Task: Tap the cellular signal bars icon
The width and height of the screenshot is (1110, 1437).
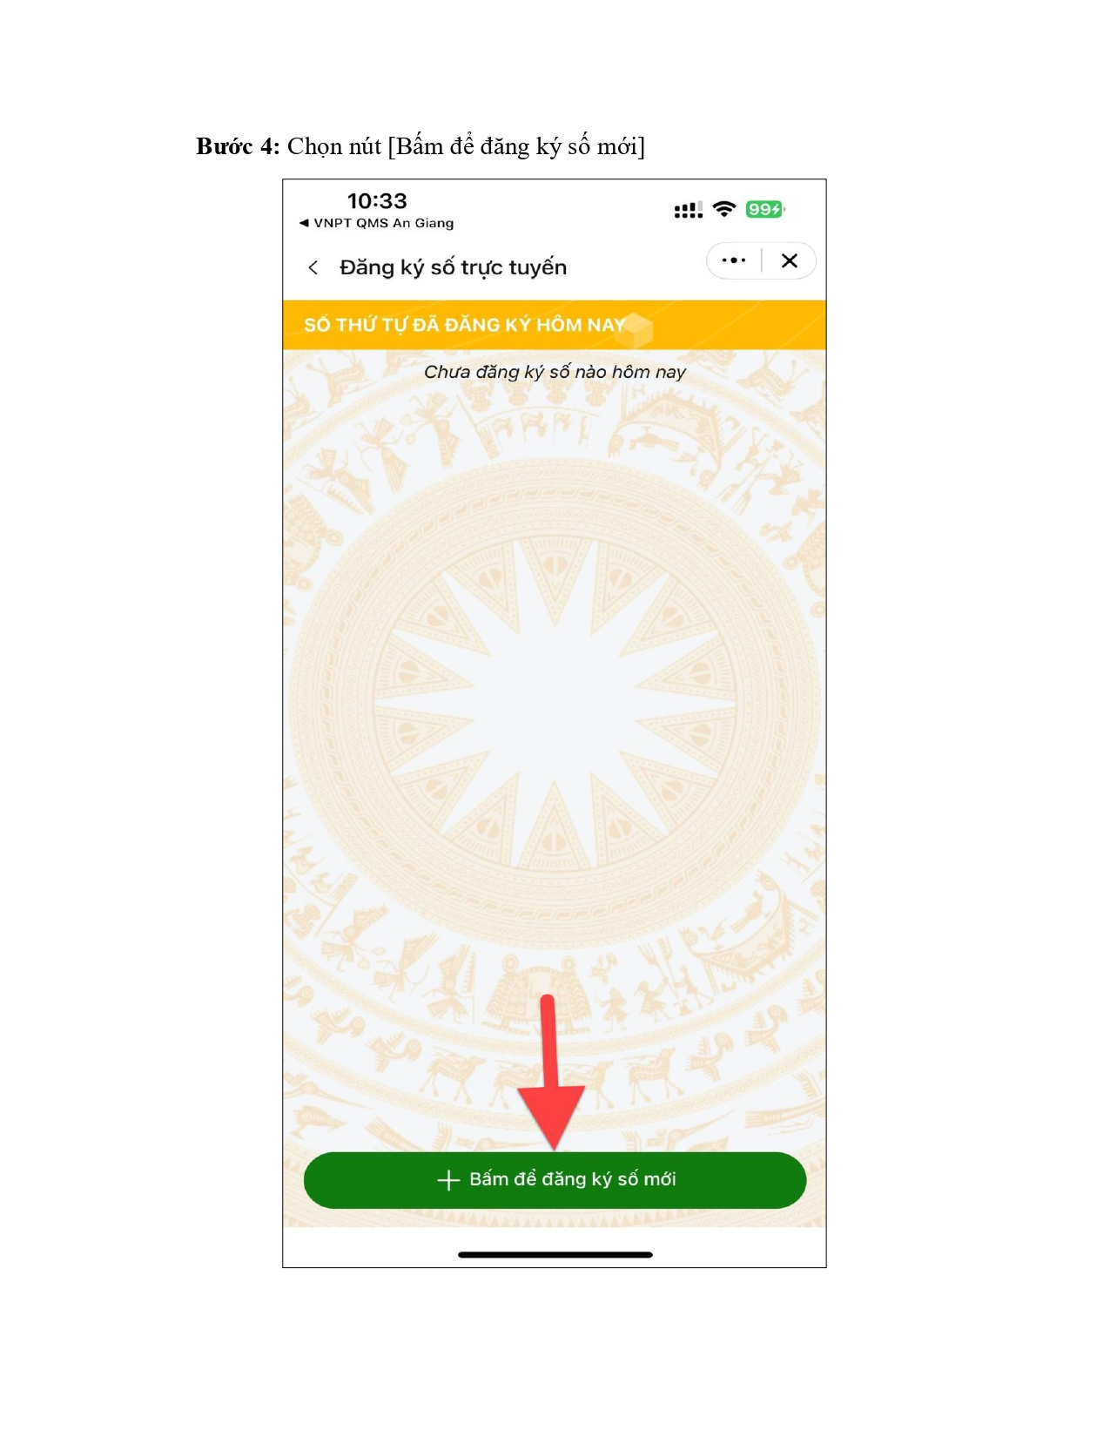Action: tap(688, 210)
